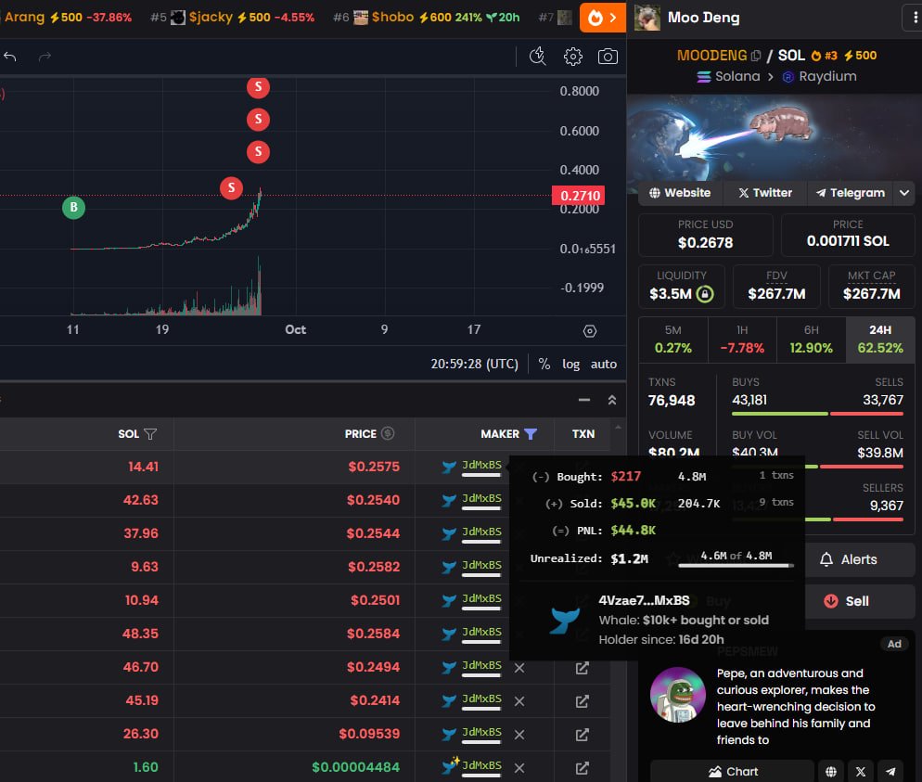Open the Telegram link
922x782 pixels.
[x=850, y=193]
